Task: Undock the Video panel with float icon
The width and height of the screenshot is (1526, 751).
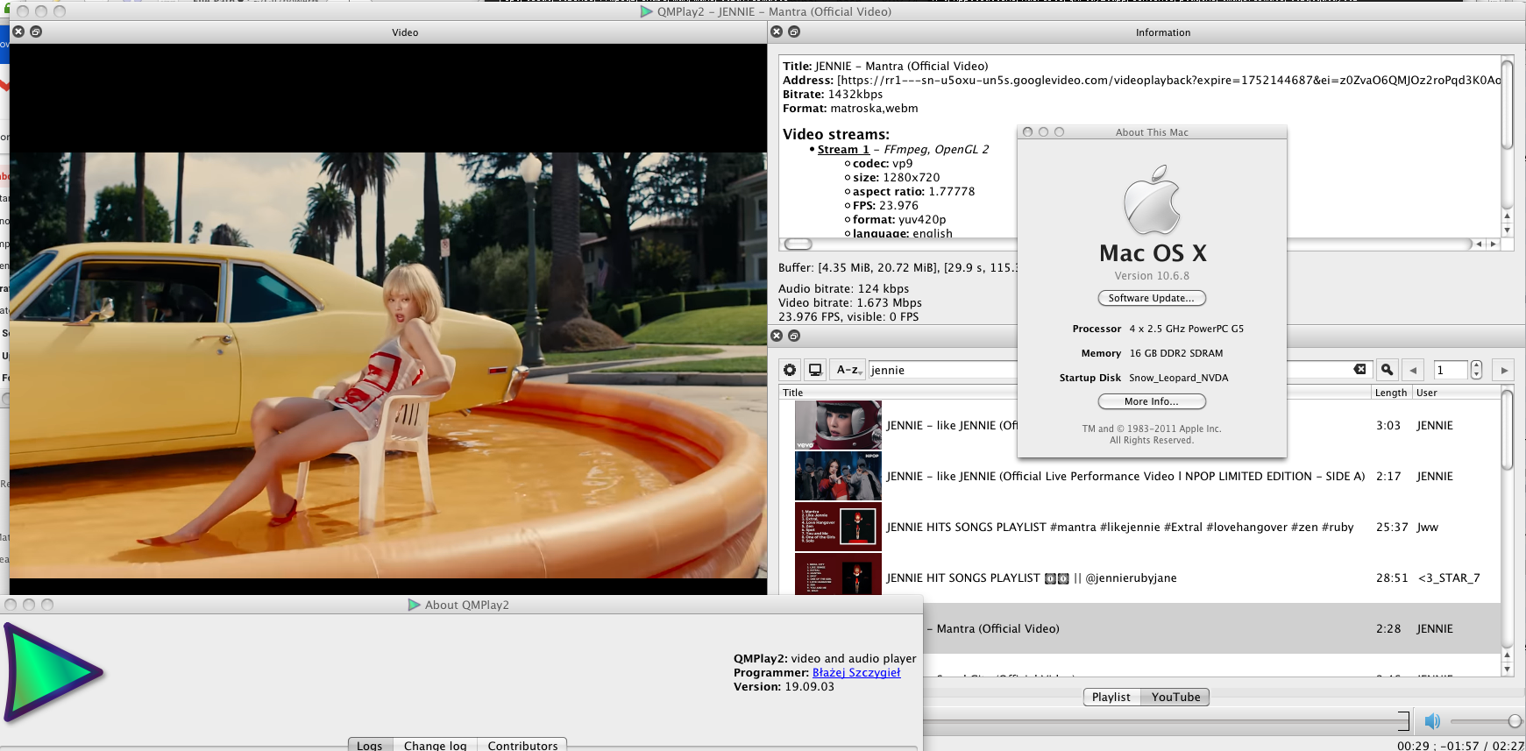Action: click(36, 32)
